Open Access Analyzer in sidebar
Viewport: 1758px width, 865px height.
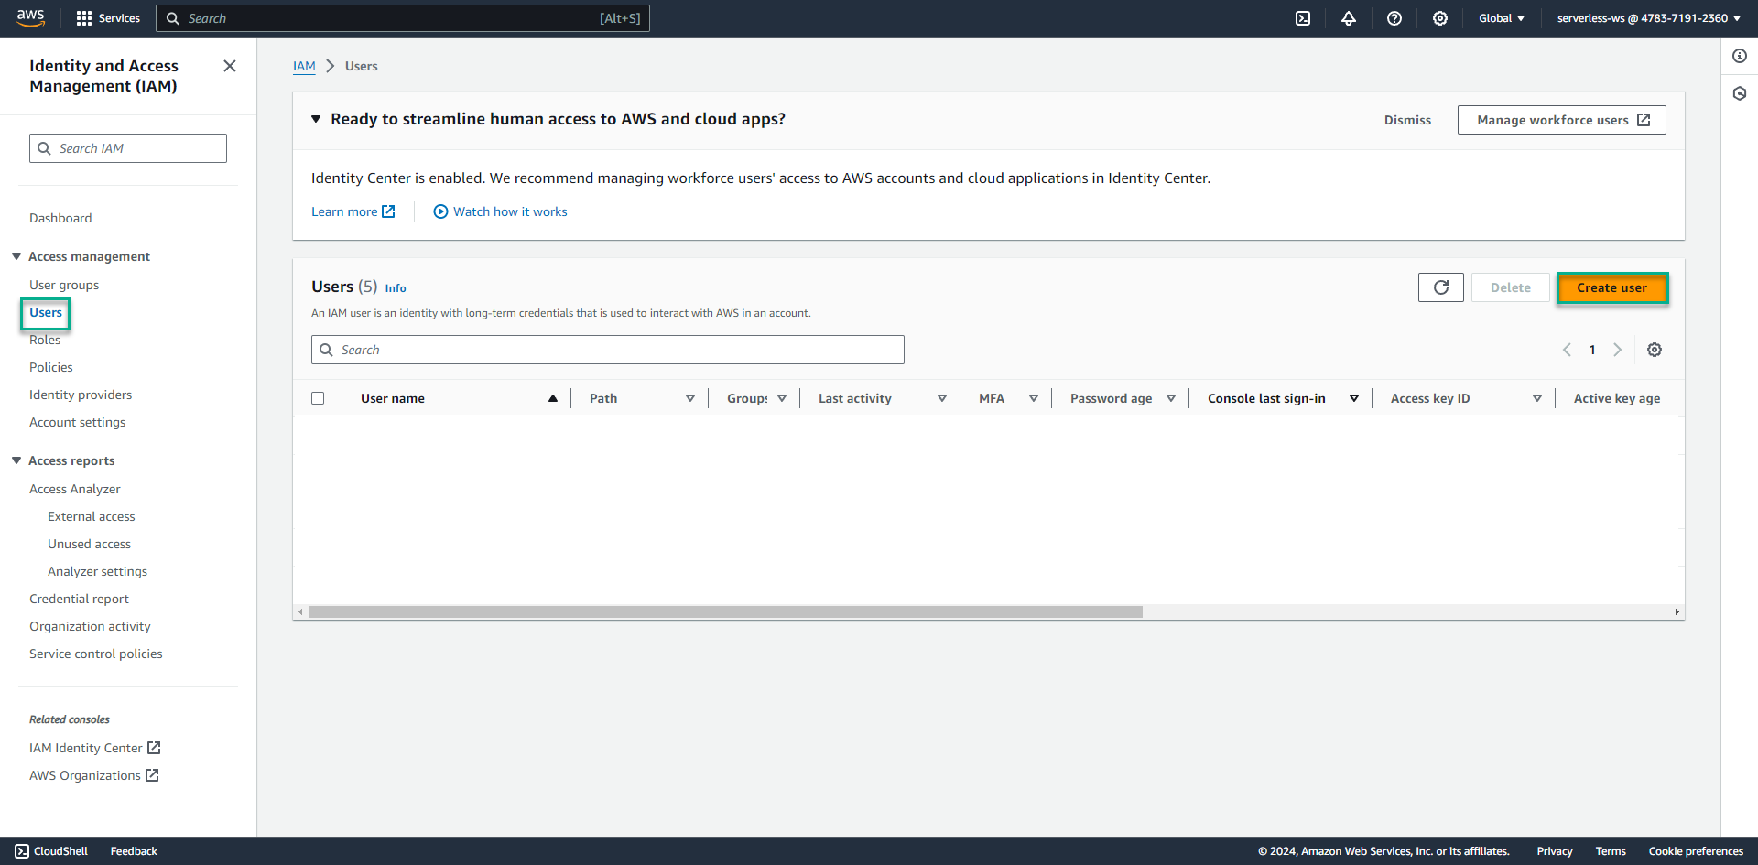75,489
